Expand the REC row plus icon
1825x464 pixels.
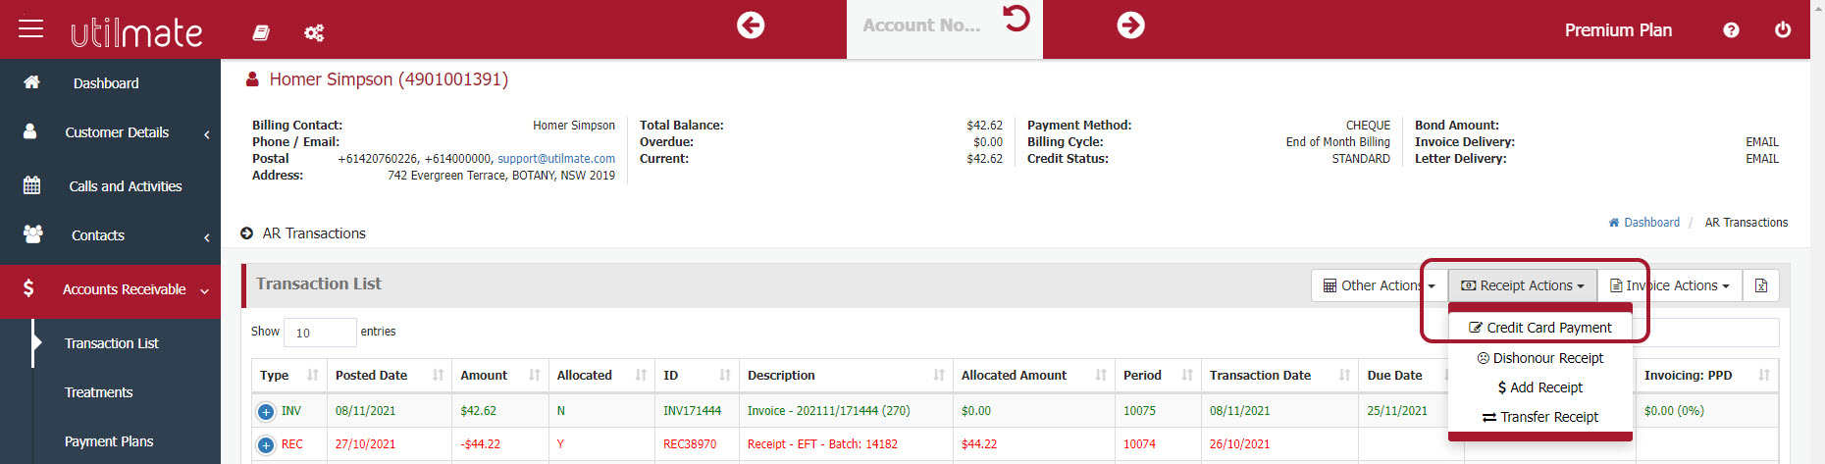266,445
